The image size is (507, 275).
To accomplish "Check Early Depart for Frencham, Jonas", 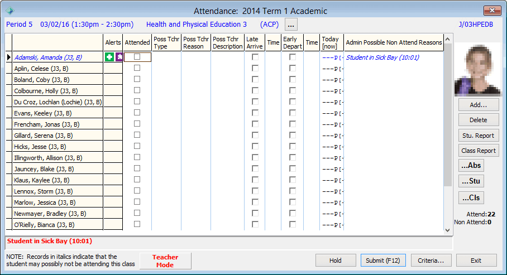I will pyautogui.click(x=293, y=124).
